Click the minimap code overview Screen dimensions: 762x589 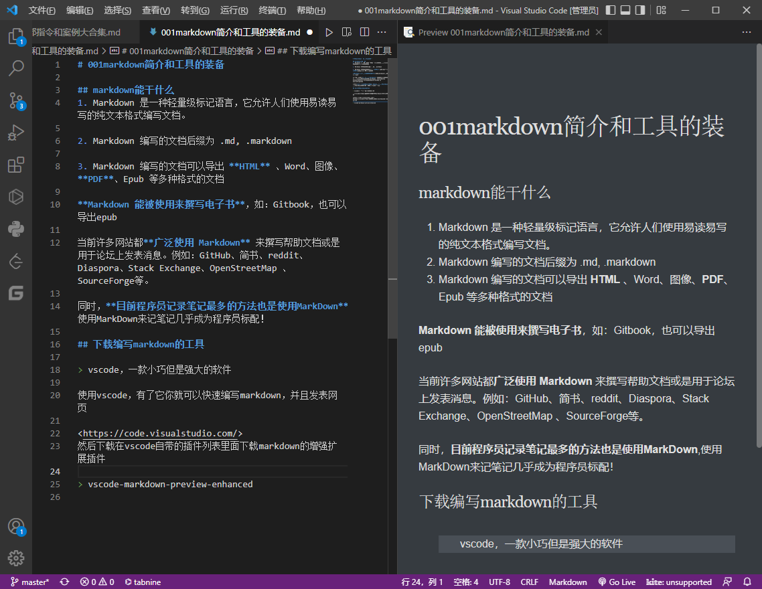click(x=370, y=80)
